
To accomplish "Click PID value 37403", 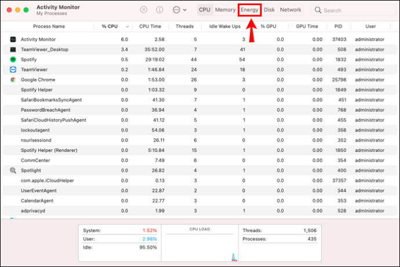I will [x=339, y=39].
